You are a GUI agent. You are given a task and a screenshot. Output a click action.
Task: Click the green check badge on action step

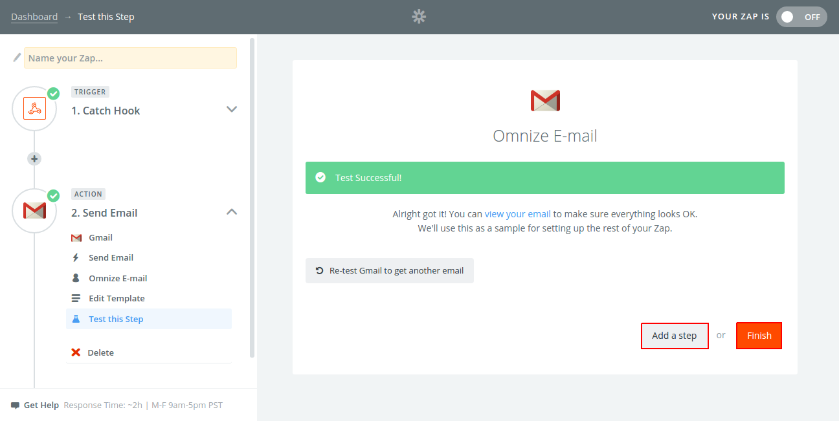[53, 195]
